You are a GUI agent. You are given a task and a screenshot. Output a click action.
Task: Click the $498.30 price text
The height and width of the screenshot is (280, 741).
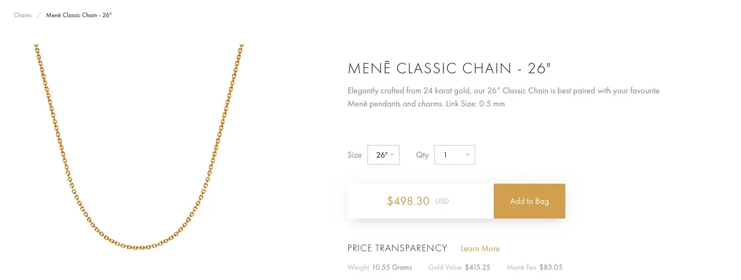[x=408, y=201]
